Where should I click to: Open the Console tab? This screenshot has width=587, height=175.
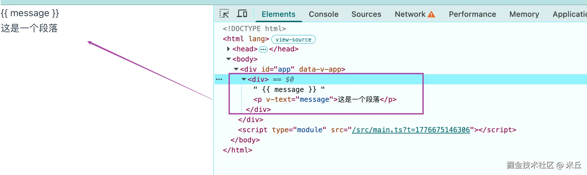point(324,14)
